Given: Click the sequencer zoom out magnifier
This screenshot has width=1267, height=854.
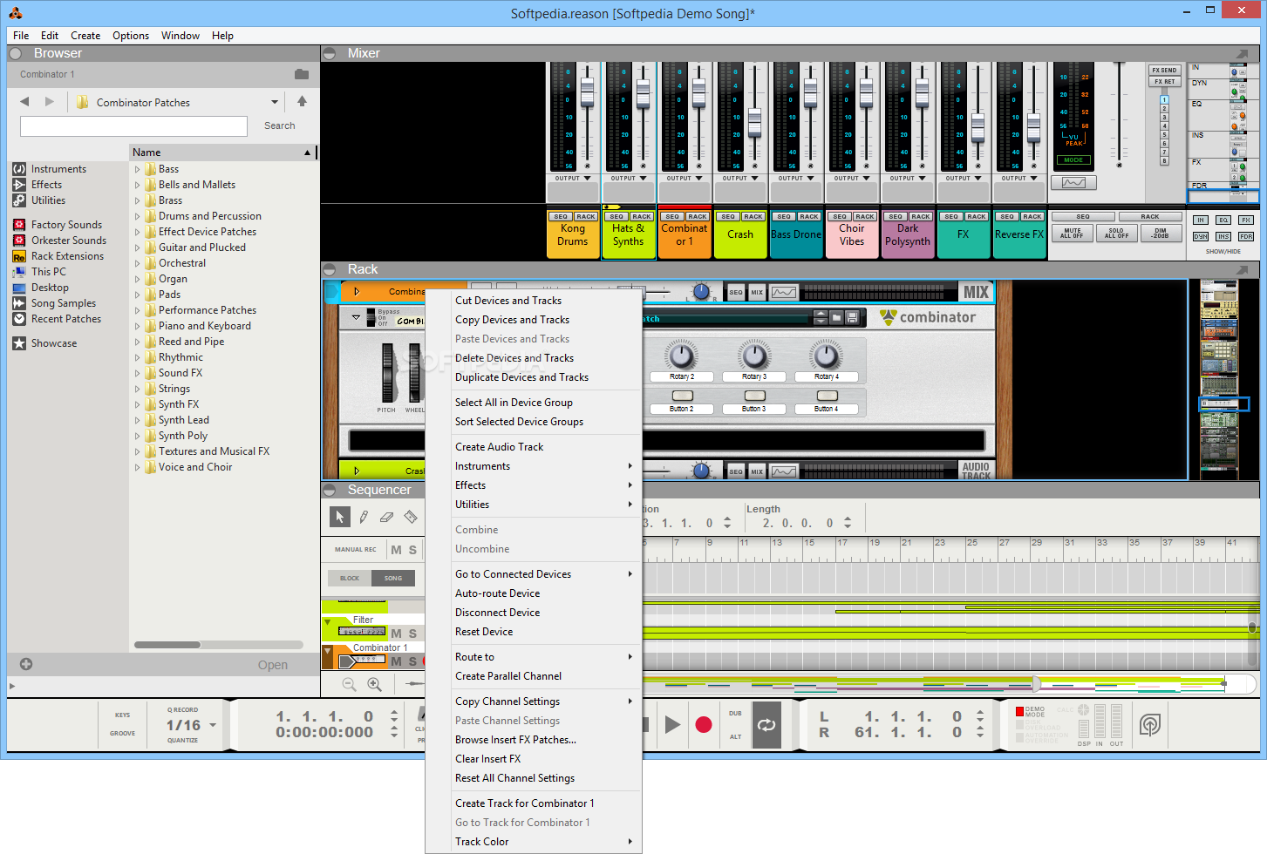Looking at the screenshot, I should [x=350, y=685].
